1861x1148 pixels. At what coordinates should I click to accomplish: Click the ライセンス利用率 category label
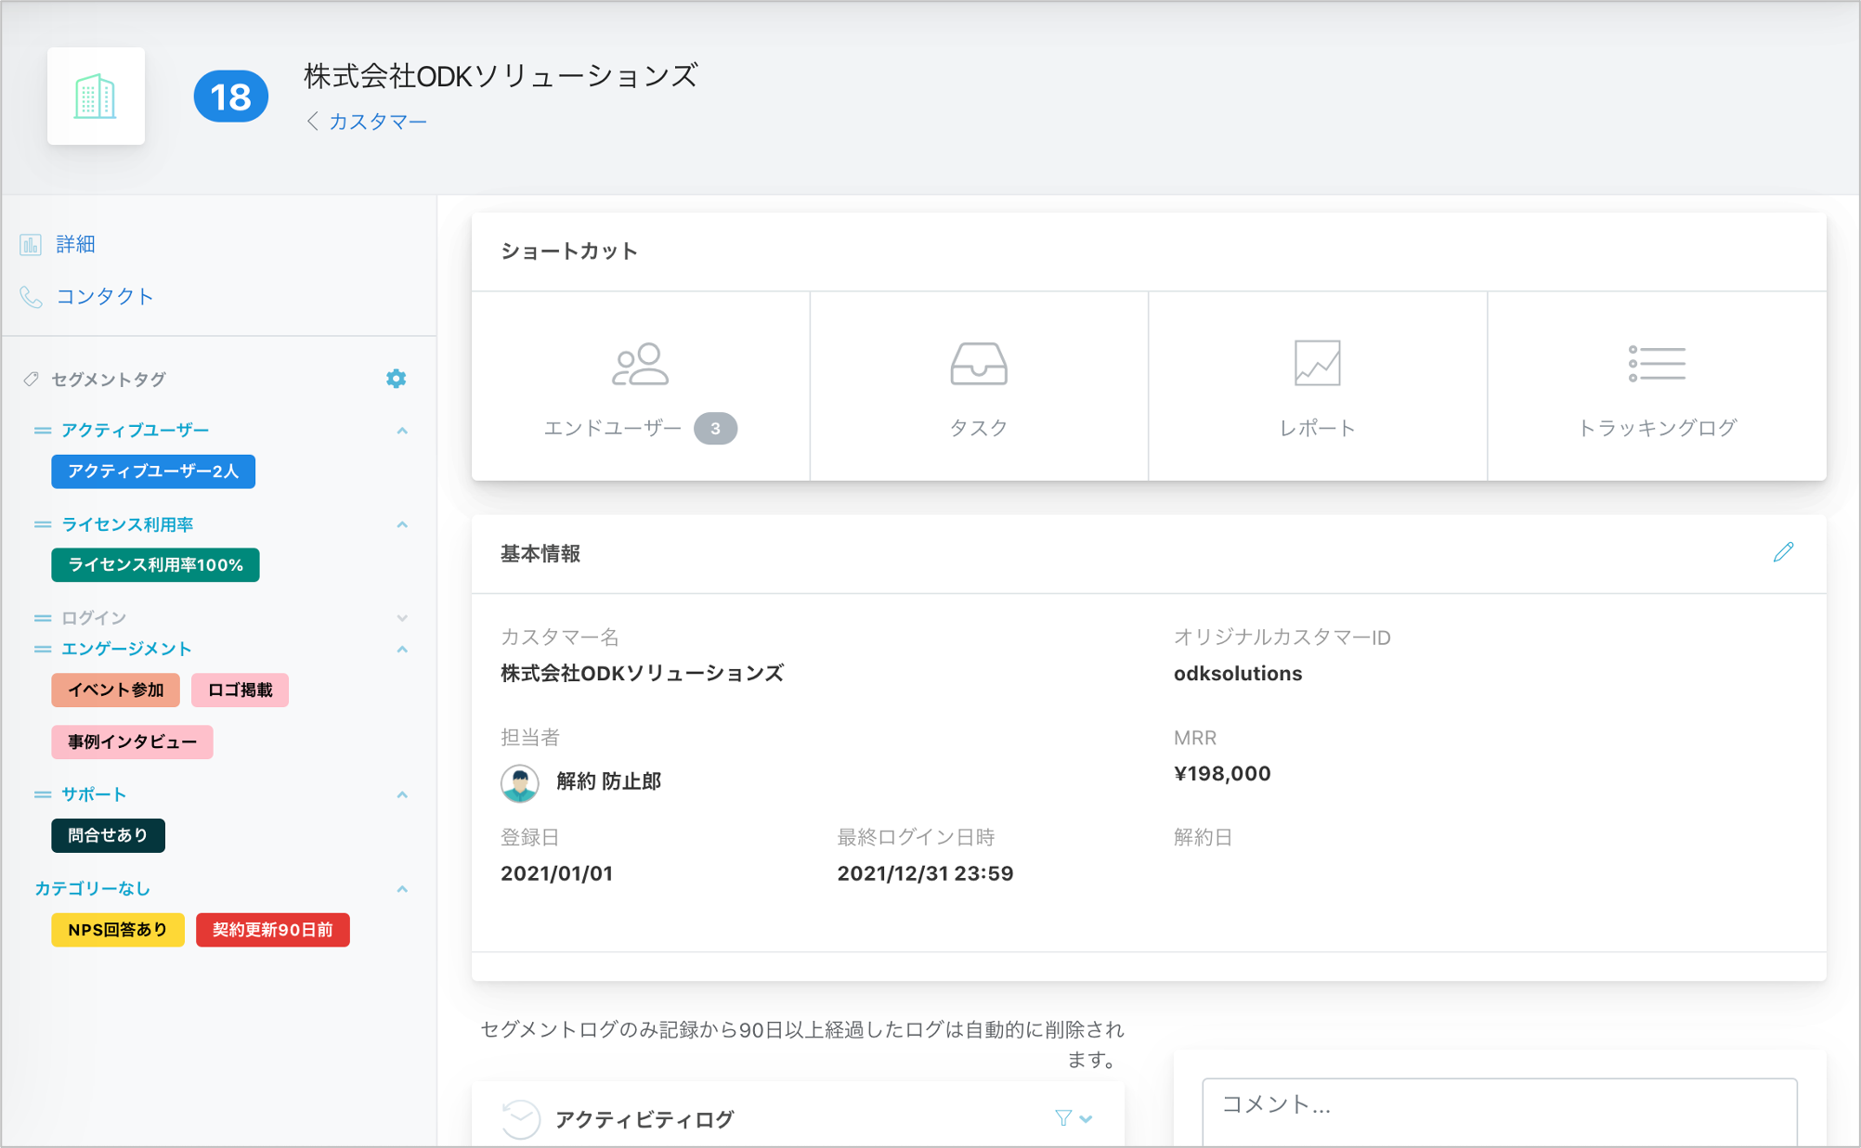[x=127, y=524]
